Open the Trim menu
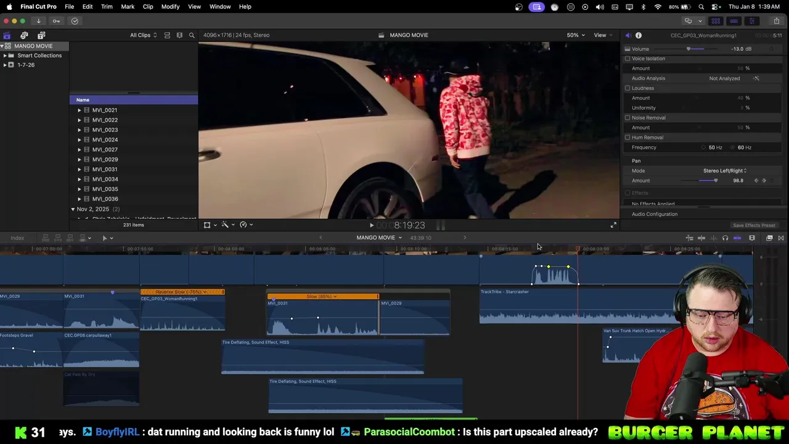 pyautogui.click(x=107, y=7)
